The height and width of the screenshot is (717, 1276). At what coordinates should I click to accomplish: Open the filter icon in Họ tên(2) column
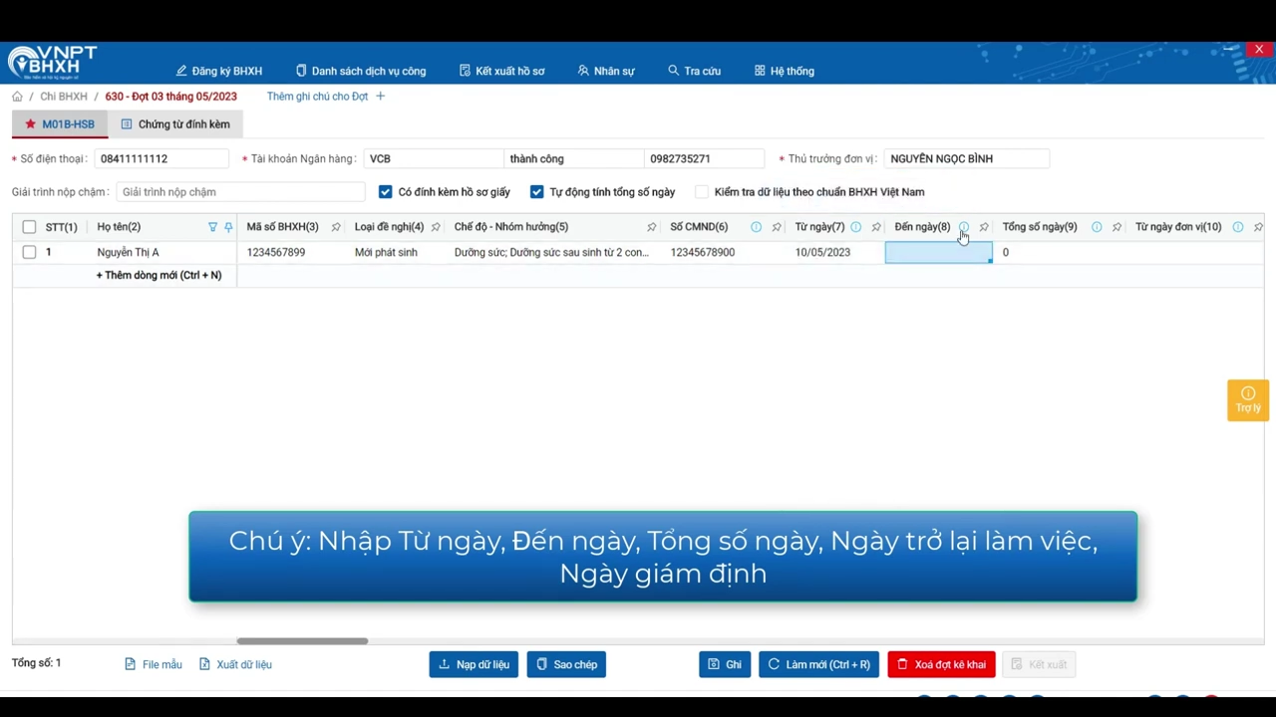click(x=212, y=227)
